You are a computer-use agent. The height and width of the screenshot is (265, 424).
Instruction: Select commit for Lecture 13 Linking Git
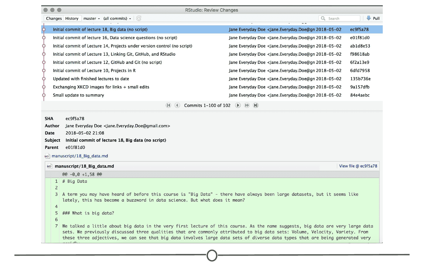click(212, 54)
